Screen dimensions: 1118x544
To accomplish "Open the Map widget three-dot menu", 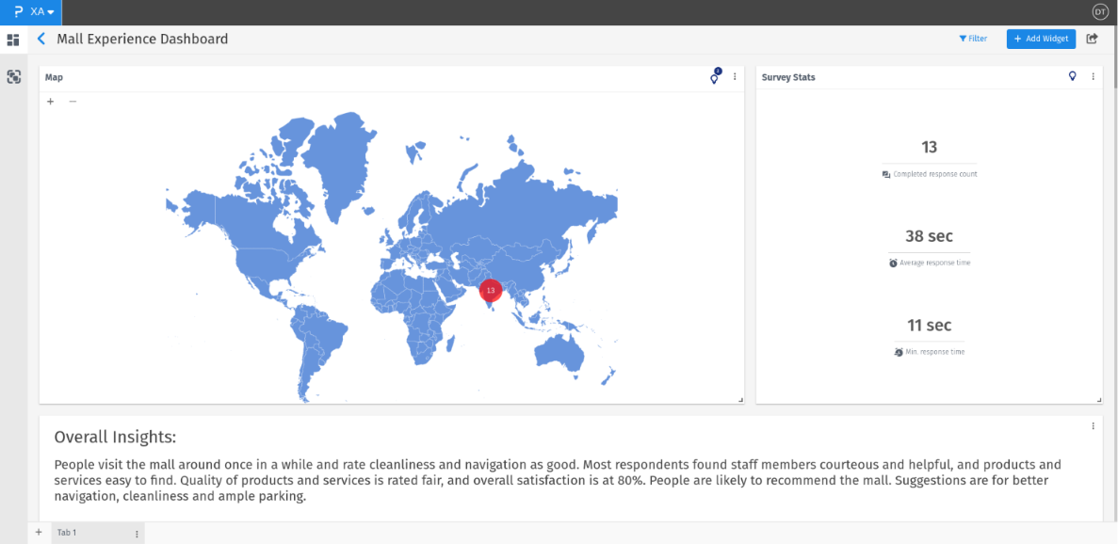I will [x=735, y=77].
